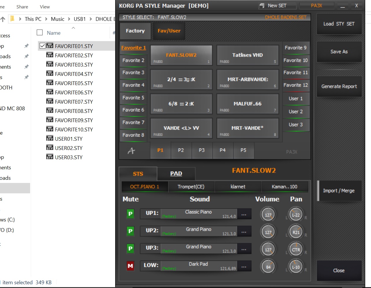371x288 pixels.
Task: Toggle the green P mute for UP3
Action: 130,249
